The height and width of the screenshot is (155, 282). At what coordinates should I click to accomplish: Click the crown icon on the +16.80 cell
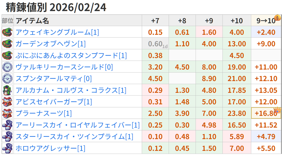point(277,111)
